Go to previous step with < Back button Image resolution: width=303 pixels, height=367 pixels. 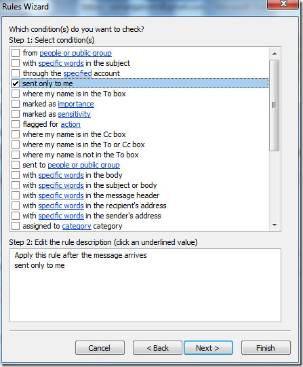click(x=157, y=348)
